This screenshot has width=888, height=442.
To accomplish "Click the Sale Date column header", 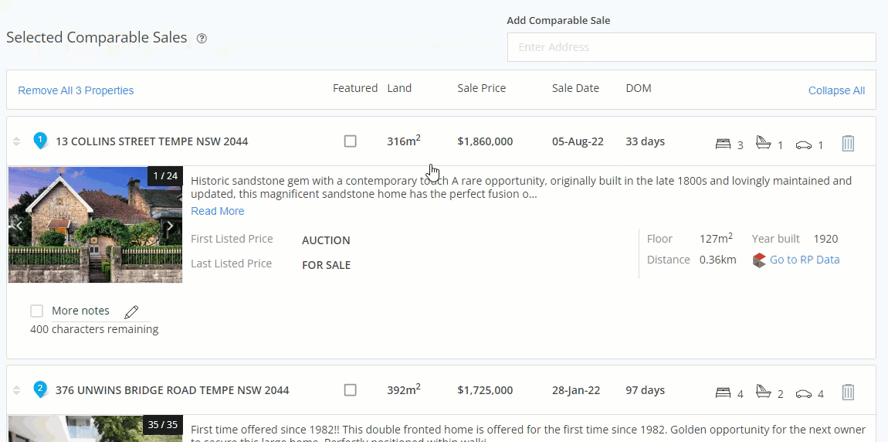I will point(575,88).
